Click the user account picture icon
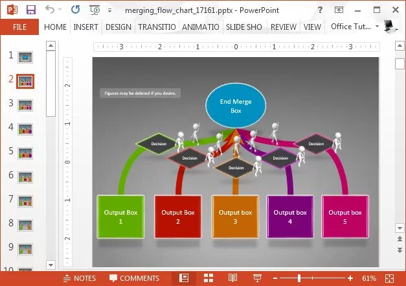This screenshot has width=406, height=286. point(390,27)
